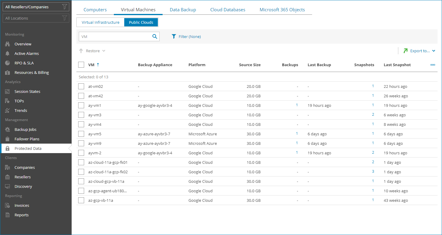Click the Restore up-arrow icon

(x=81, y=51)
